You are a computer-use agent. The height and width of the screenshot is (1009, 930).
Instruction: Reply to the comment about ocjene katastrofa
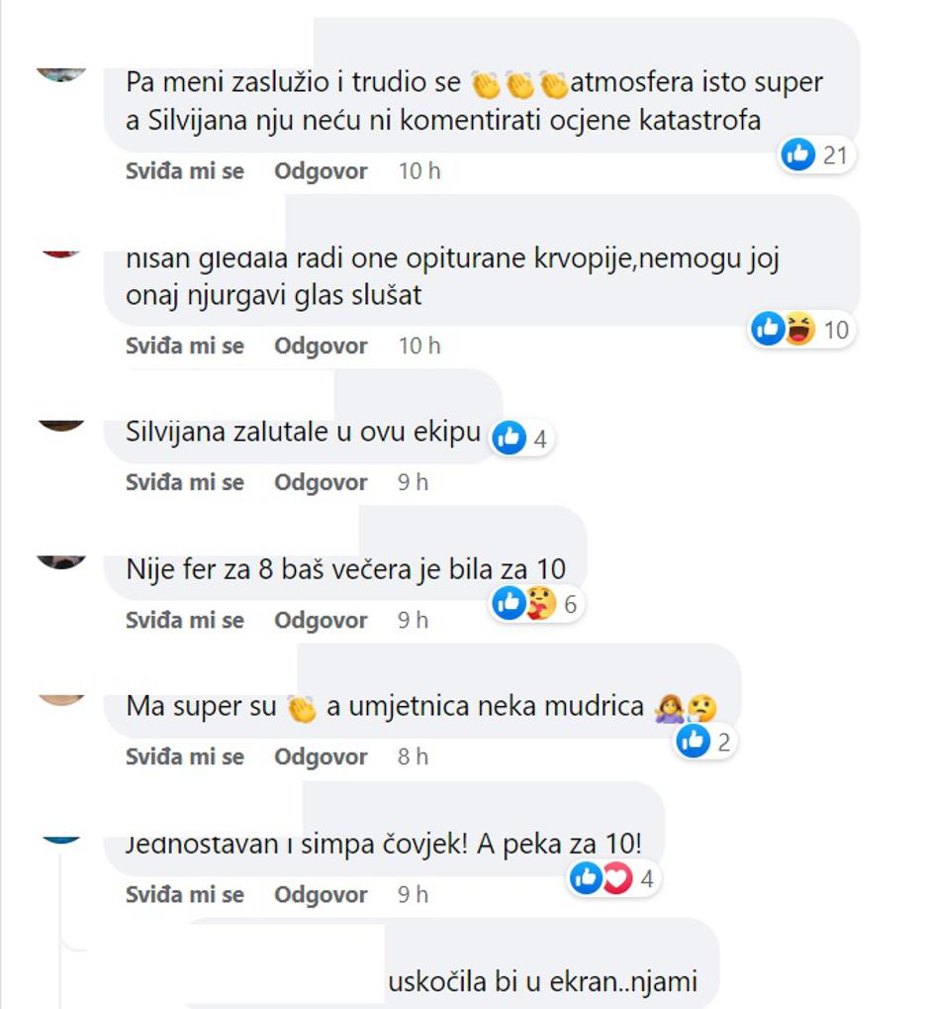point(321,171)
